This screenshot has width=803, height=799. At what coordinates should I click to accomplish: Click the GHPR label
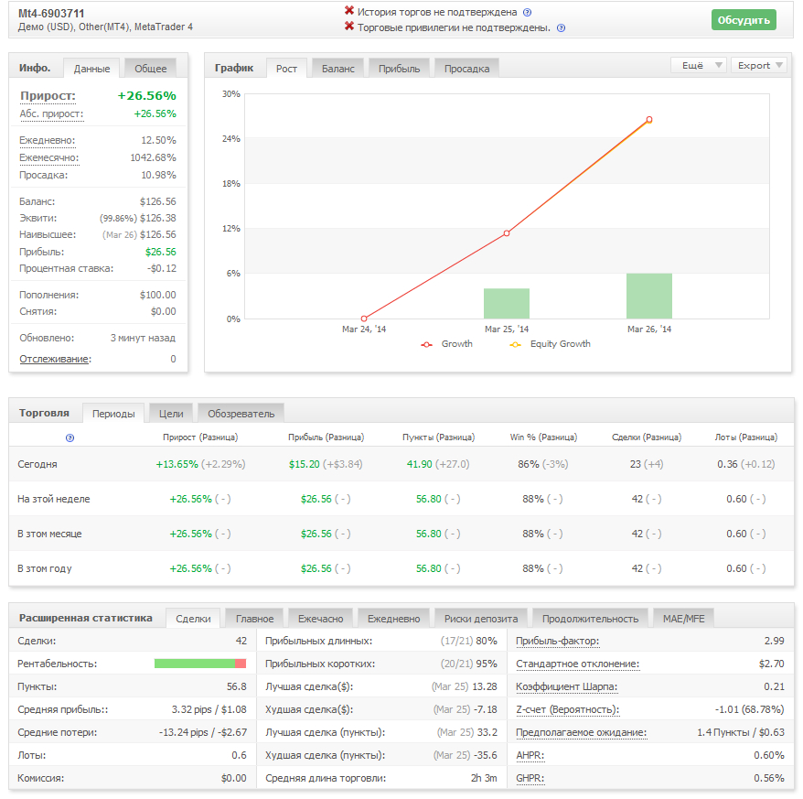pos(530,778)
